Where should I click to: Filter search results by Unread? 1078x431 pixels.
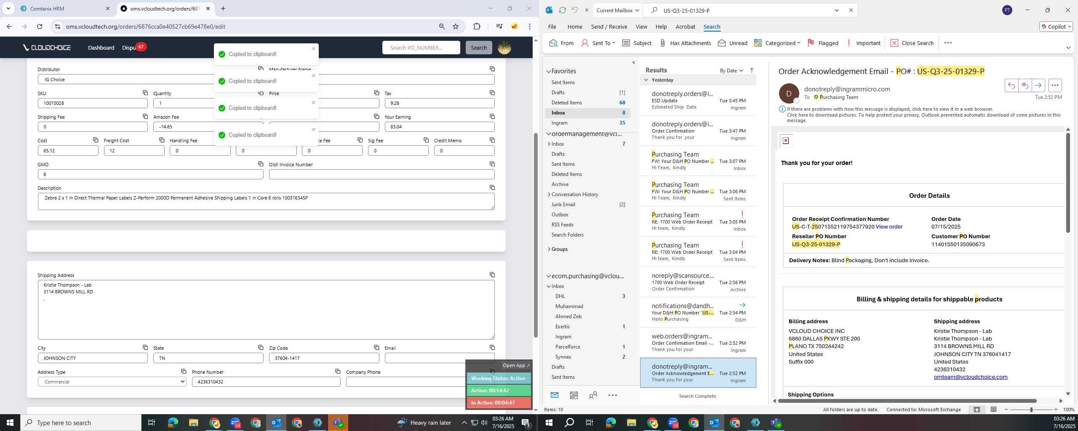pyautogui.click(x=733, y=43)
